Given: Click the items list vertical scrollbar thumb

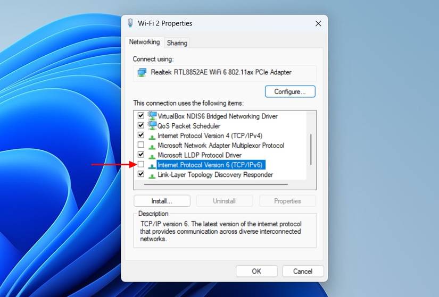Looking at the screenshot, I should pyautogui.click(x=311, y=150).
